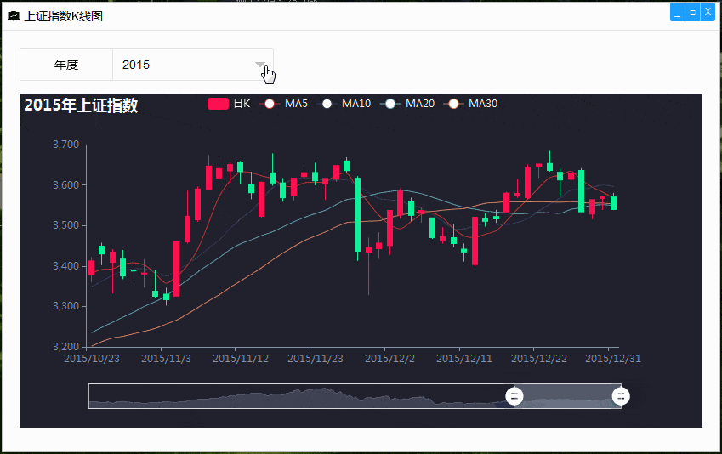Expand the year dropdown arrow

[x=260, y=65]
